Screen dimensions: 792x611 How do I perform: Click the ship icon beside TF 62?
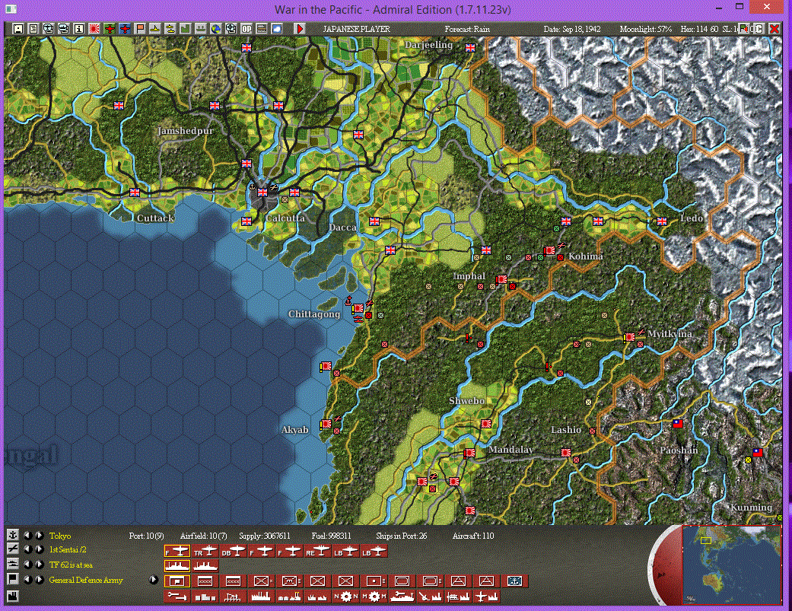coord(13,564)
